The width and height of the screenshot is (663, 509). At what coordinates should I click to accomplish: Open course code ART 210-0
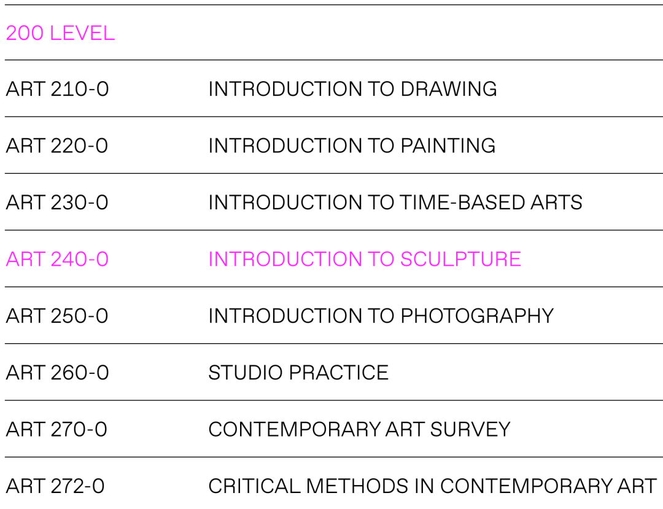point(57,89)
